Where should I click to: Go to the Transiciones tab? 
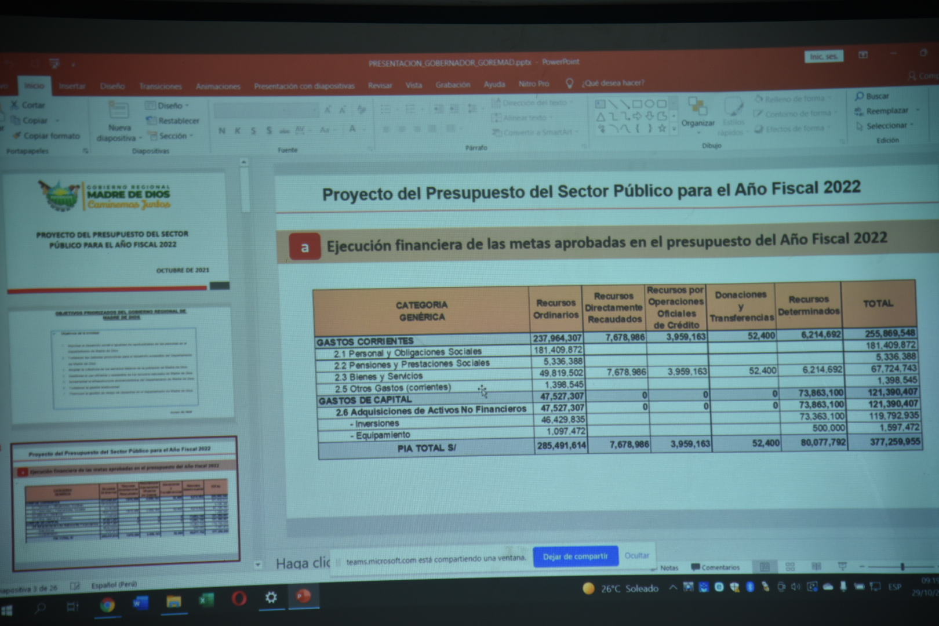click(x=161, y=86)
